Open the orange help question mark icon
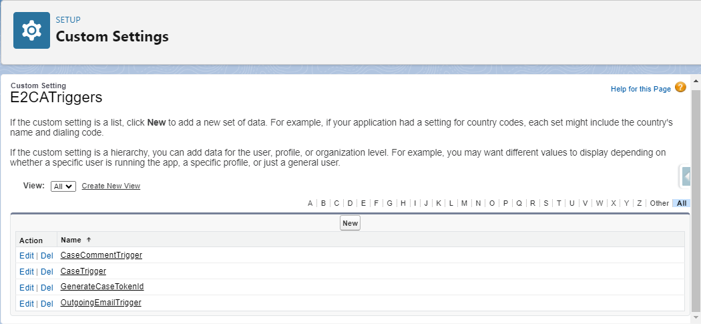This screenshot has width=701, height=324. (x=680, y=88)
